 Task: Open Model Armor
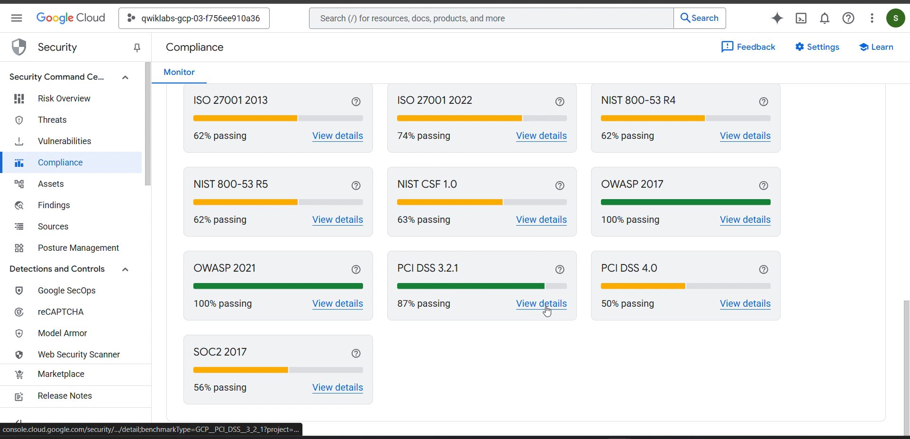(71, 333)
